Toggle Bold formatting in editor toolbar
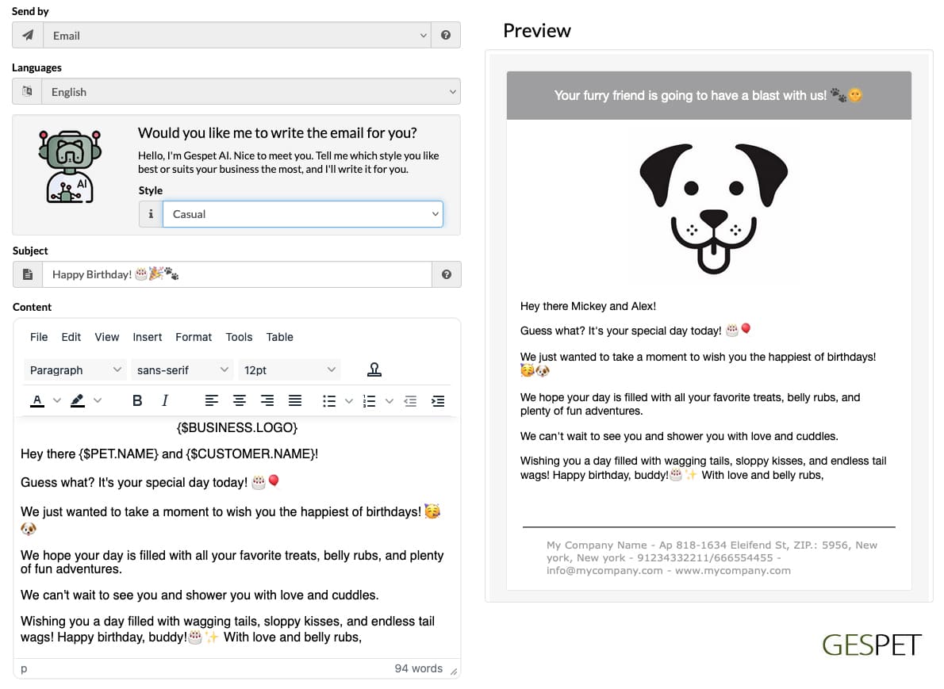 137,400
